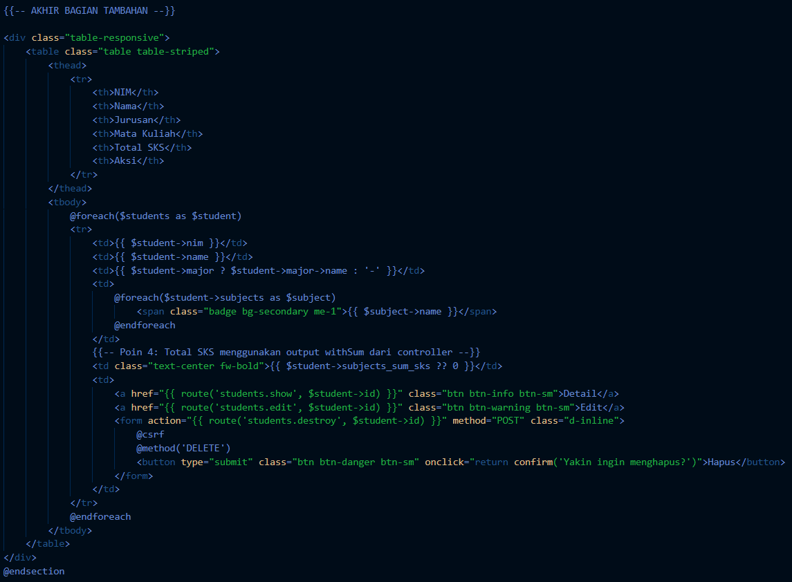Click the 'students.destroy' route string

pyautogui.click(x=292, y=421)
